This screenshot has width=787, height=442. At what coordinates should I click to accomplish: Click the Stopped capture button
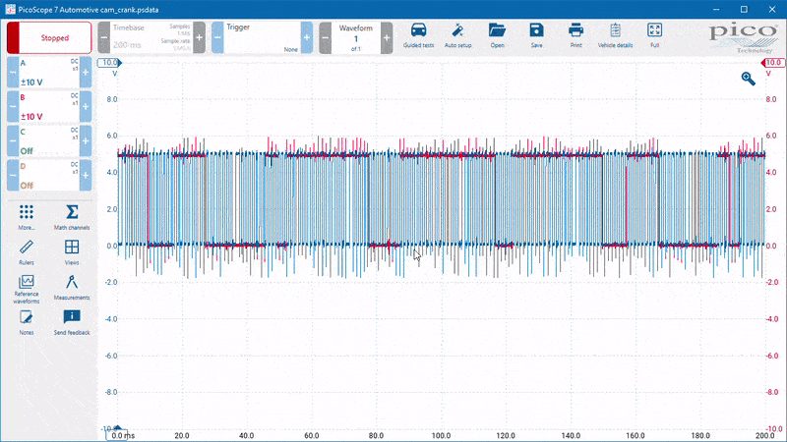point(49,37)
